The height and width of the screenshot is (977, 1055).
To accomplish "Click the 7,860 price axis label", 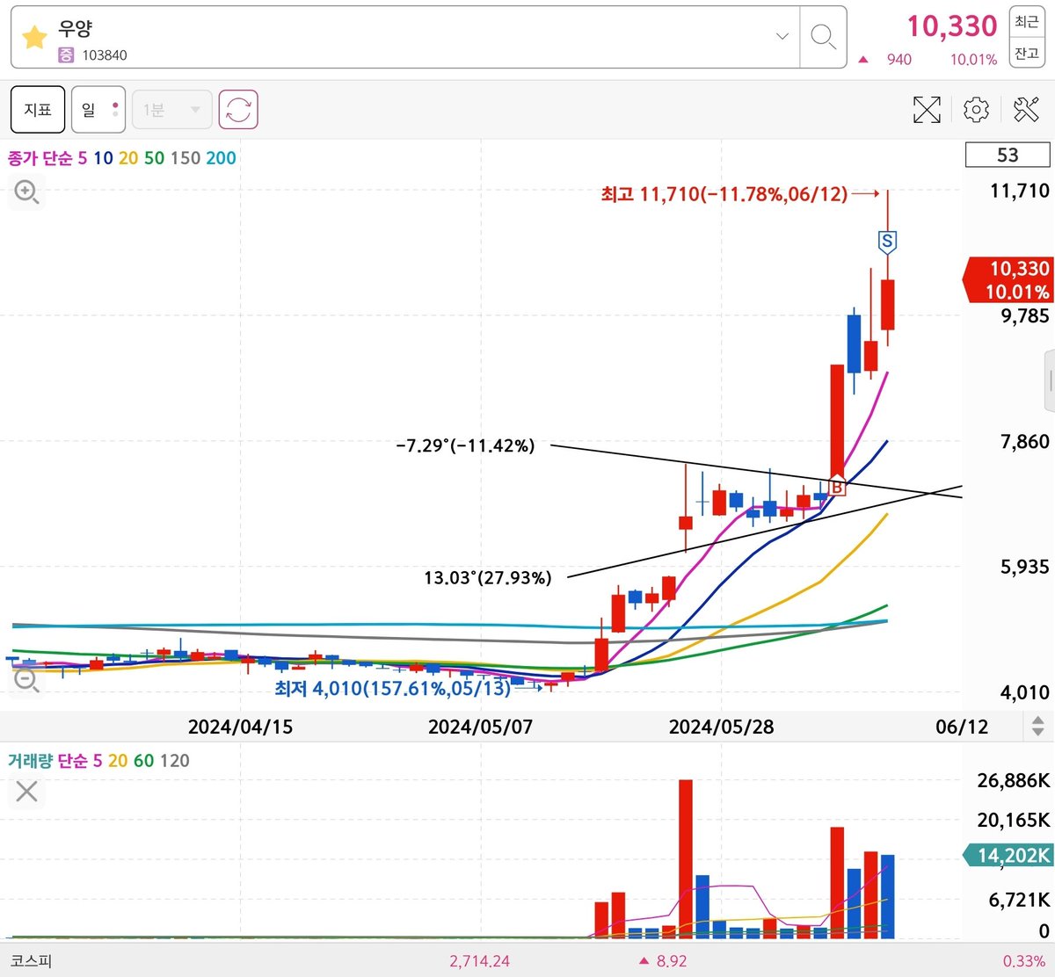I will pyautogui.click(x=1024, y=441).
